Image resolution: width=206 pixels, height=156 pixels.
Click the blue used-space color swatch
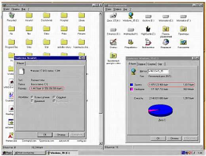pos(132,85)
